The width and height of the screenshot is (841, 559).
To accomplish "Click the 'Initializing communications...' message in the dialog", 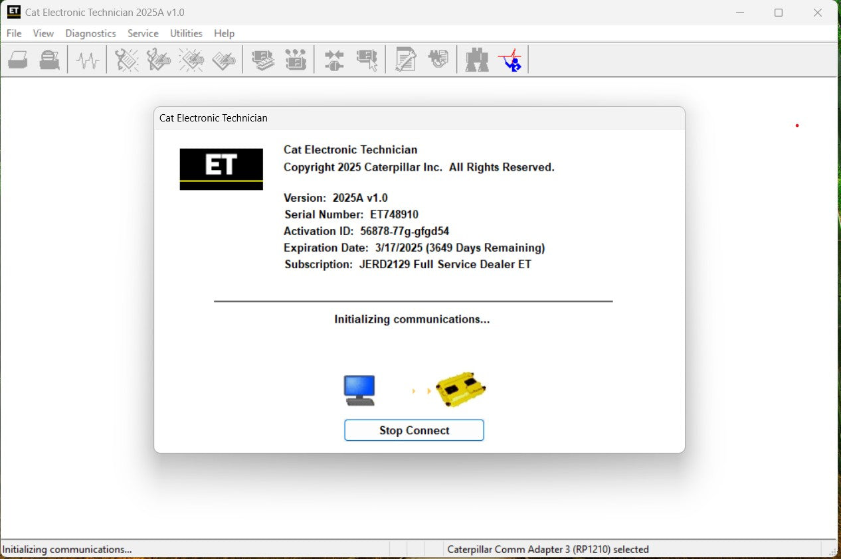I will tap(412, 319).
